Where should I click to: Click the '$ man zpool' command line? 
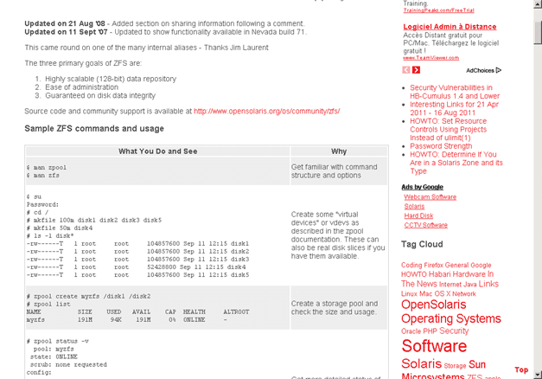47,168
